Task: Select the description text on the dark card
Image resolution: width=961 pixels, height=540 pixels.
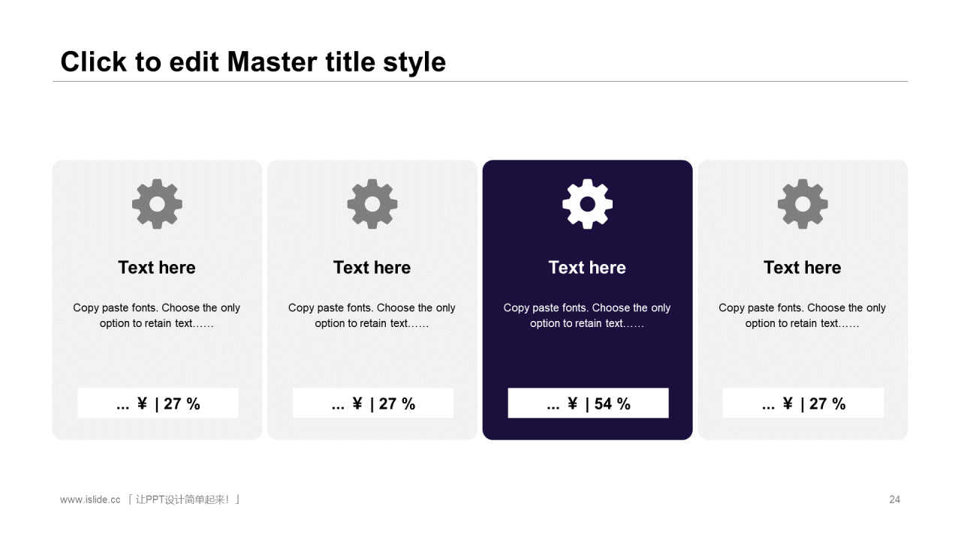Action: point(587,316)
